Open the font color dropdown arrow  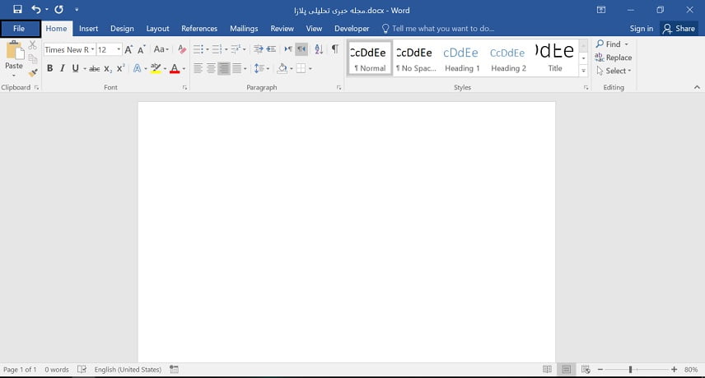click(x=184, y=68)
